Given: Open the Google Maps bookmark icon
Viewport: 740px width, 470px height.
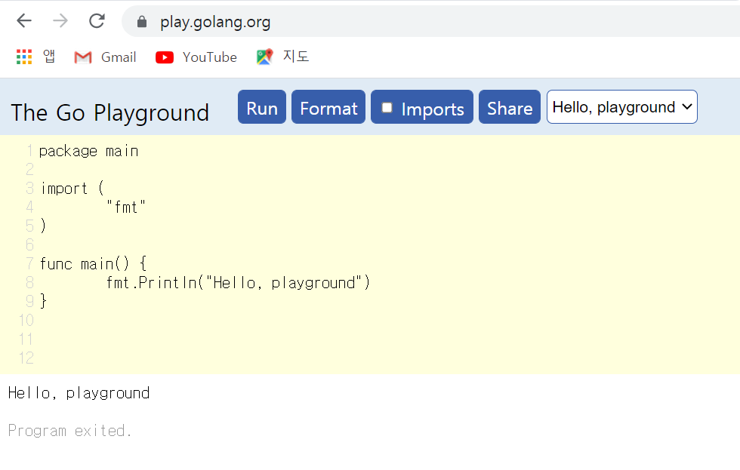Looking at the screenshot, I should 265,57.
